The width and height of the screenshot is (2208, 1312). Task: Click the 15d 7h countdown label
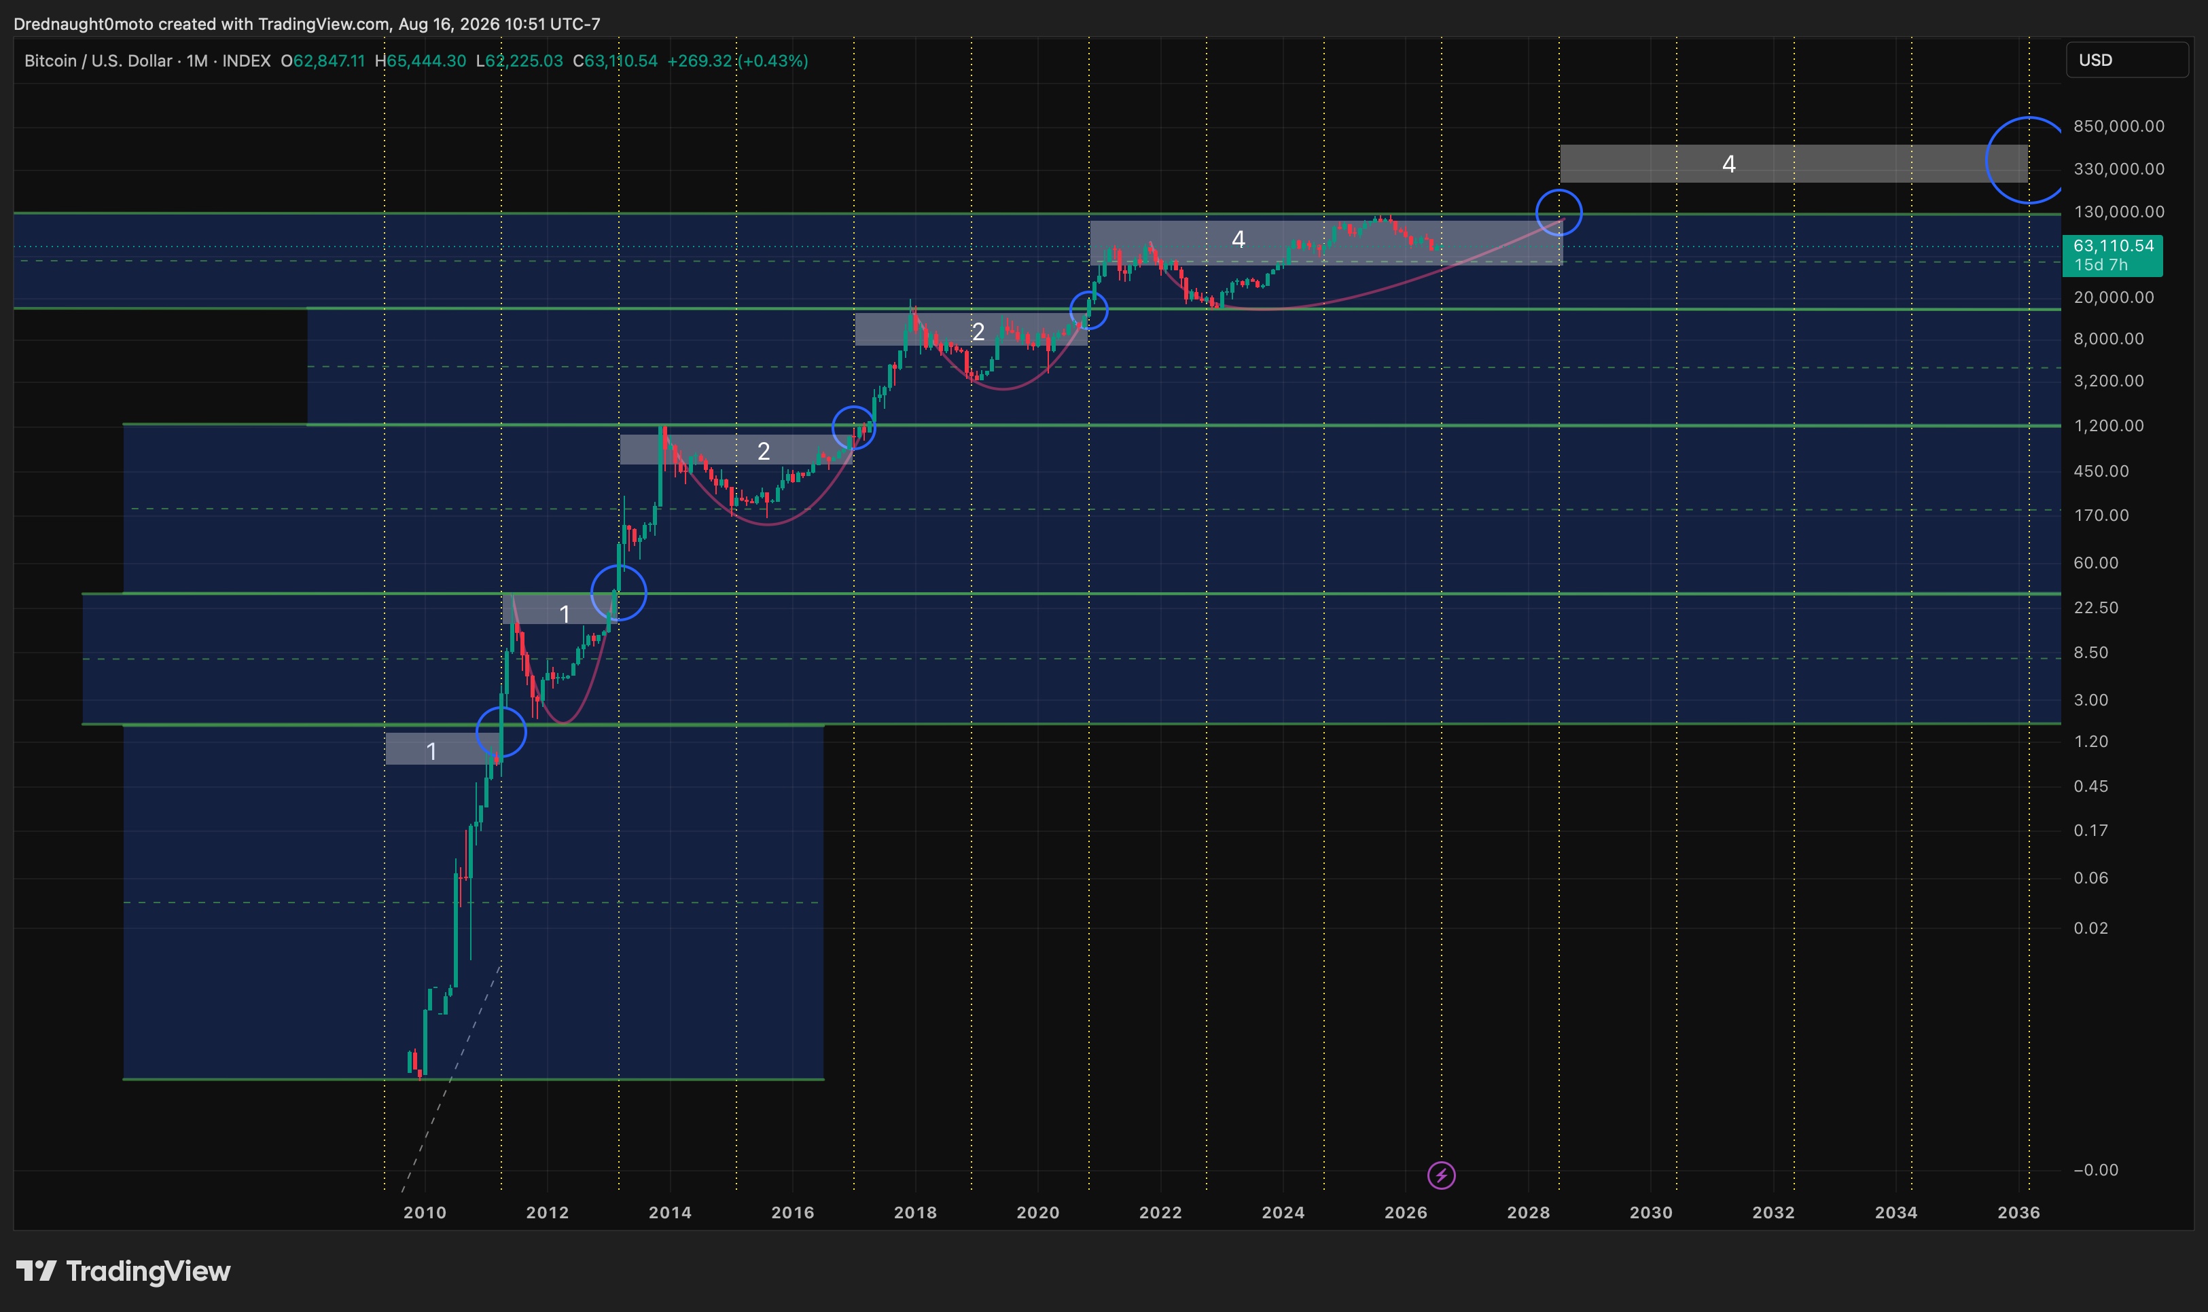click(x=2100, y=266)
